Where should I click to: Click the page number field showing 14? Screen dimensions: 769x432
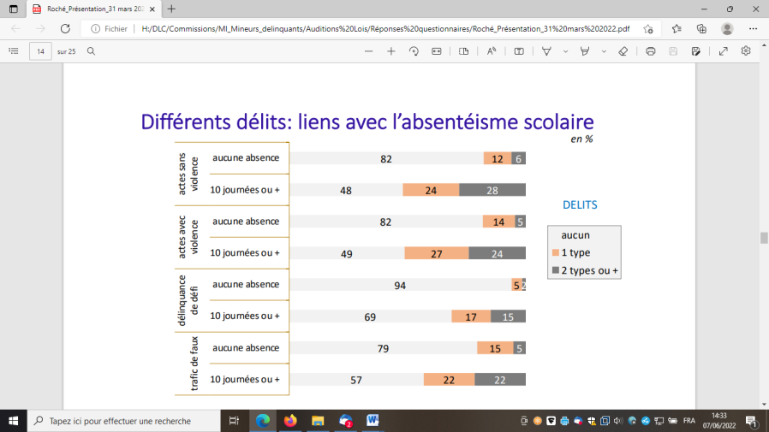[40, 51]
